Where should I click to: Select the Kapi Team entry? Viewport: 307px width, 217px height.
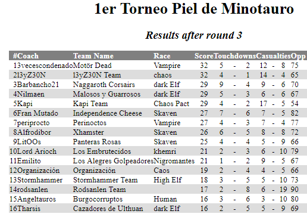pos(90,104)
